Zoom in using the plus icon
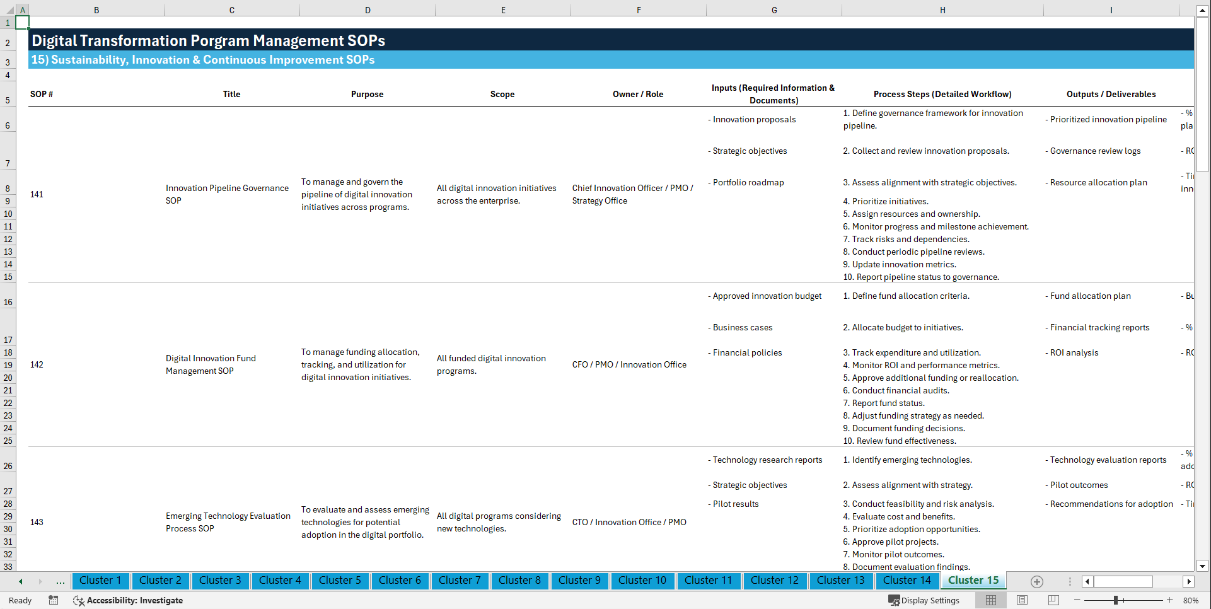The width and height of the screenshot is (1211, 609). 1170,600
